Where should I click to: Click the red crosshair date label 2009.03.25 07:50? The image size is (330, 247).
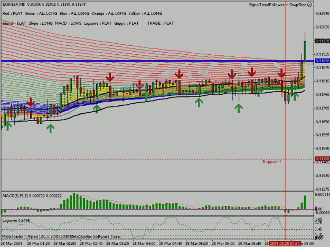[x=285, y=243]
